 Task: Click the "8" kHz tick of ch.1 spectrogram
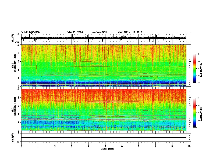[x=19, y=53]
